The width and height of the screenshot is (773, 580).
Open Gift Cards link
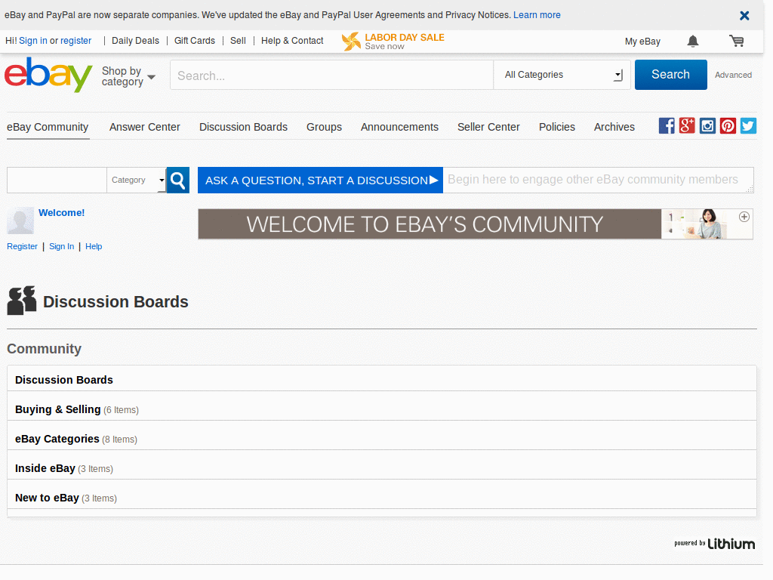[194, 41]
